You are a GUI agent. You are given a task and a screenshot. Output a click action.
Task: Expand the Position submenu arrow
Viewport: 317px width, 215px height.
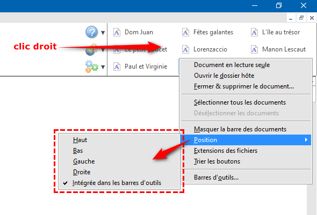[x=306, y=140]
